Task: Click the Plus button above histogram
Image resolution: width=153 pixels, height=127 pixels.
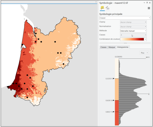Action: click(143, 53)
